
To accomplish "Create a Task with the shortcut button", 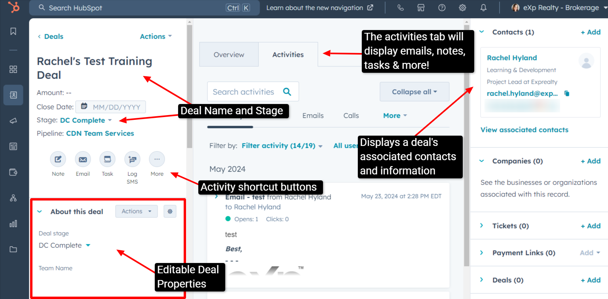I will 107,159.
